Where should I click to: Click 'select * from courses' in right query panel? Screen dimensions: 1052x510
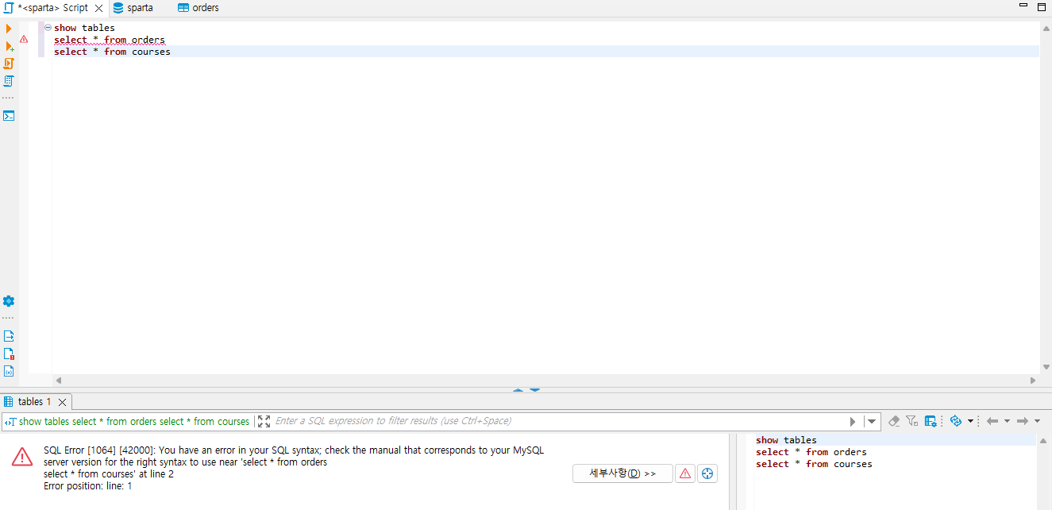point(814,464)
